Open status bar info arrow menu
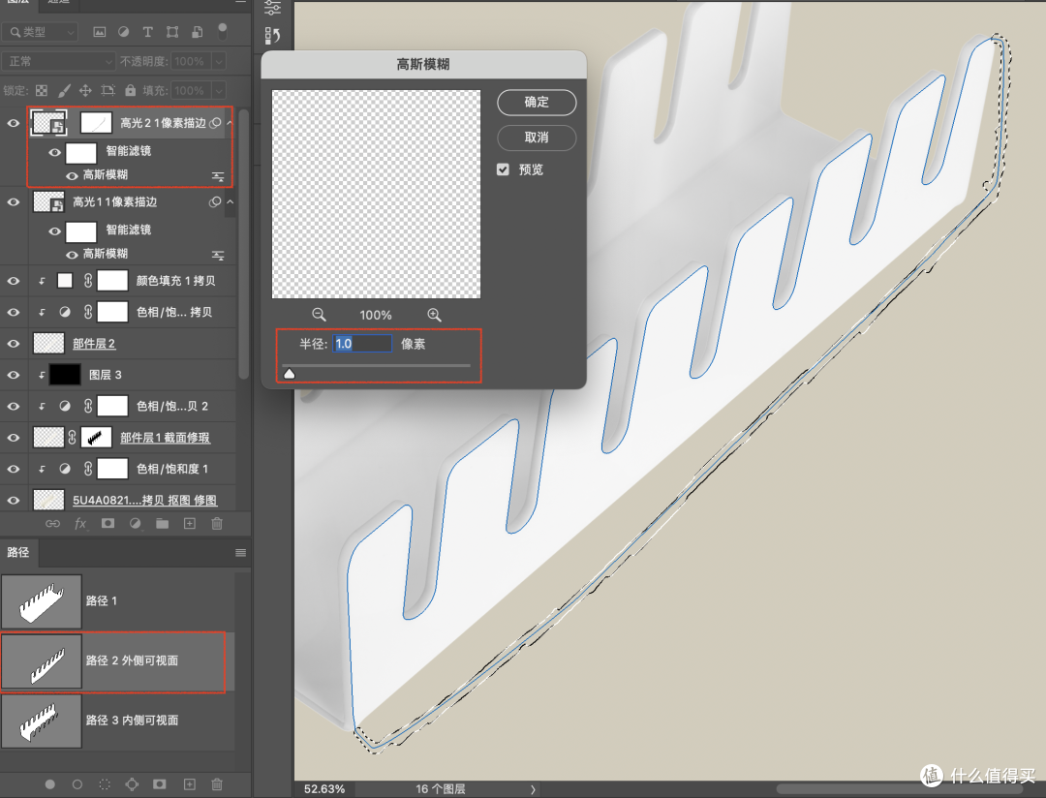1046x798 pixels. tap(533, 789)
